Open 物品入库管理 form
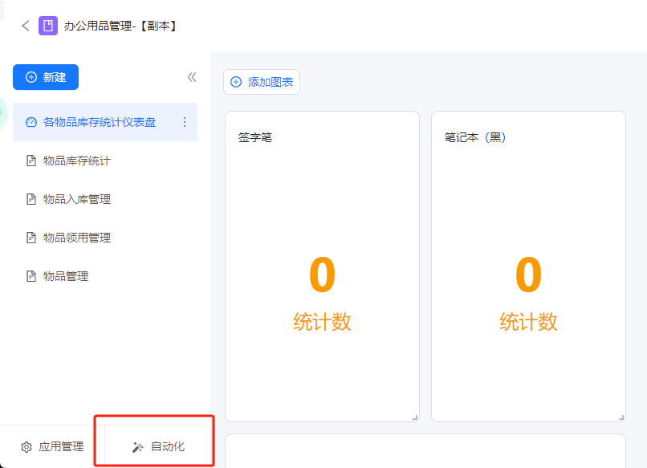This screenshot has height=468, width=647. (105, 199)
